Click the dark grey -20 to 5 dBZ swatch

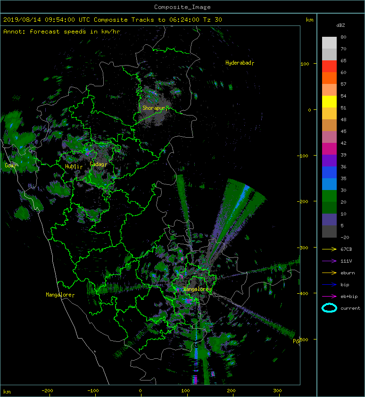tap(329, 231)
